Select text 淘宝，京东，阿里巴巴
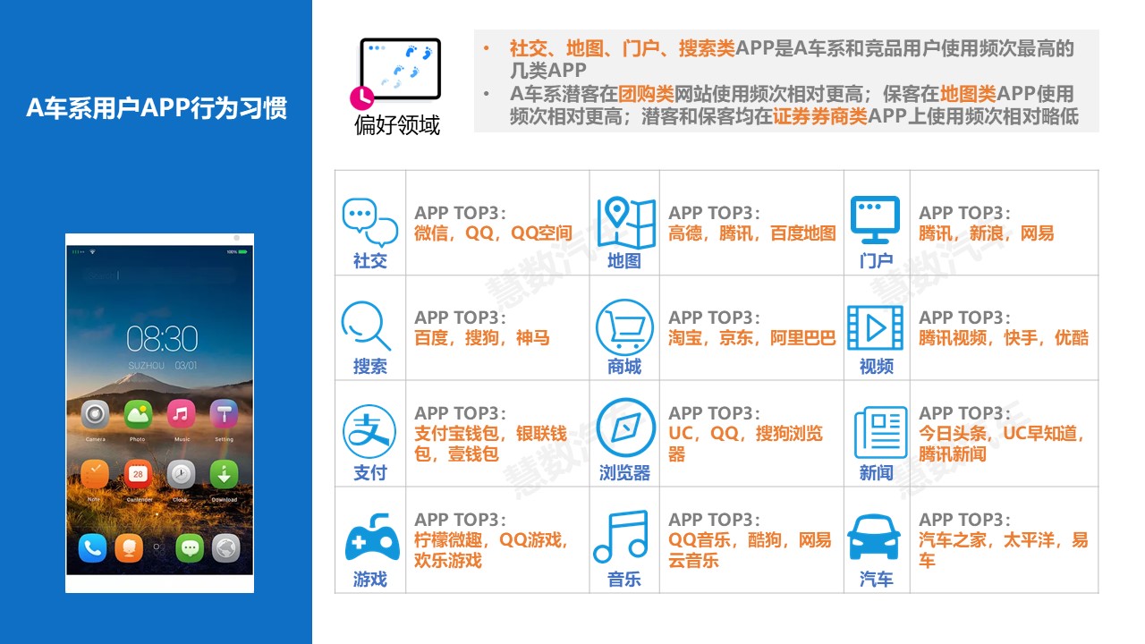The width and height of the screenshot is (1145, 644). pos(752,338)
